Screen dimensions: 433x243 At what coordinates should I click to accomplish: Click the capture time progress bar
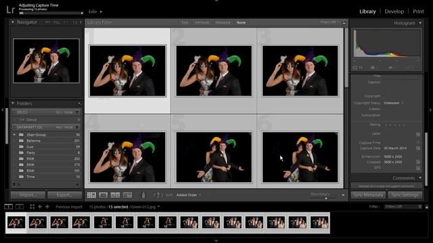click(49, 13)
